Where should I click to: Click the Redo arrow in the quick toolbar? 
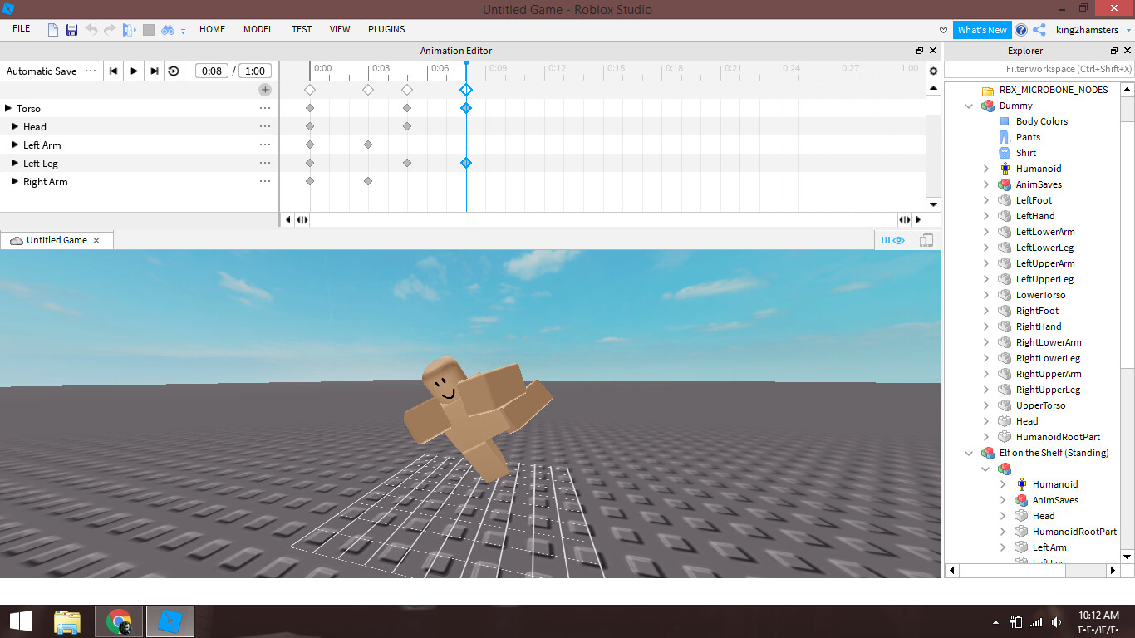point(110,30)
